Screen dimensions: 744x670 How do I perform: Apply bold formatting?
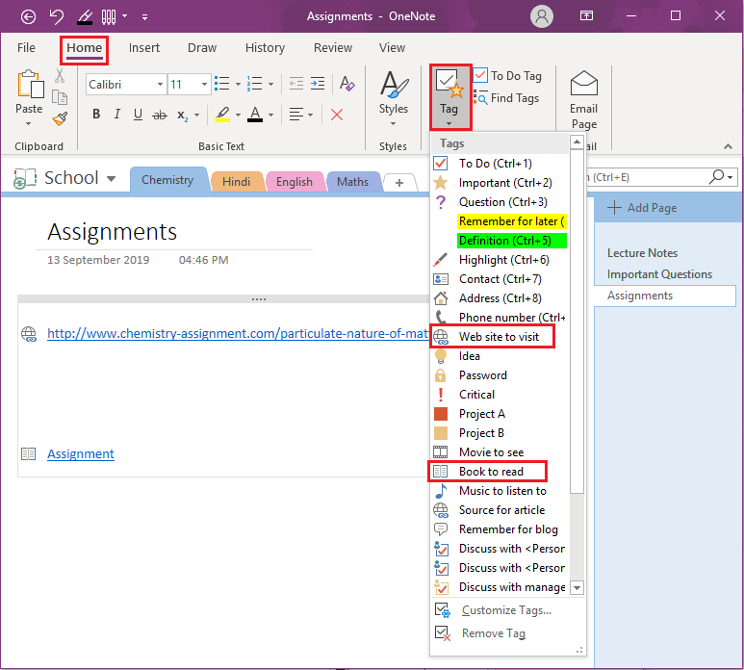(x=96, y=114)
